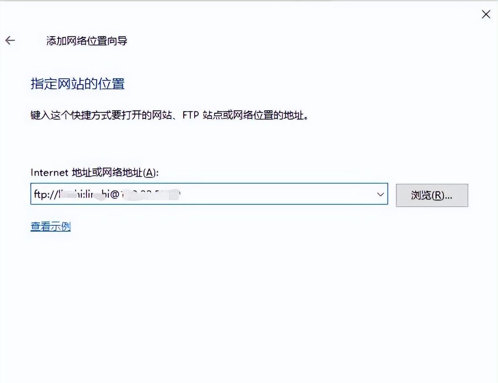Click the empty area inside the address box
Image resolution: width=498 pixels, height=383 pixels.
pos(274,194)
